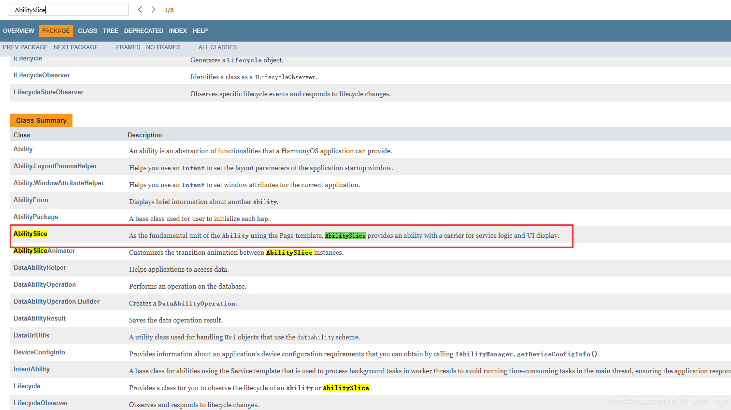
Task: Open ALL CLASSES list
Action: [x=217, y=47]
